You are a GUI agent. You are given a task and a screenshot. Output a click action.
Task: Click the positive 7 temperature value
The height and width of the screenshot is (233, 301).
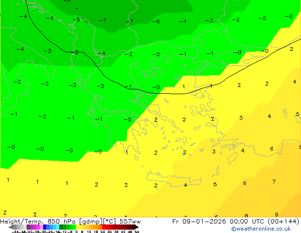[274, 182]
